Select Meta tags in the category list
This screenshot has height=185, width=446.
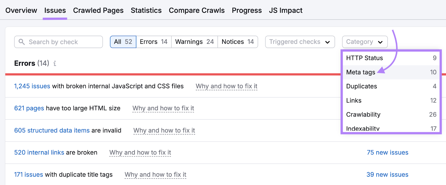pyautogui.click(x=360, y=72)
